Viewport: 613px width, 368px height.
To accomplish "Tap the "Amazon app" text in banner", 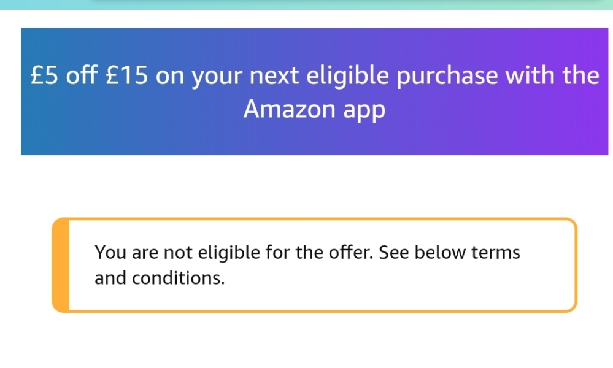I will (314, 110).
